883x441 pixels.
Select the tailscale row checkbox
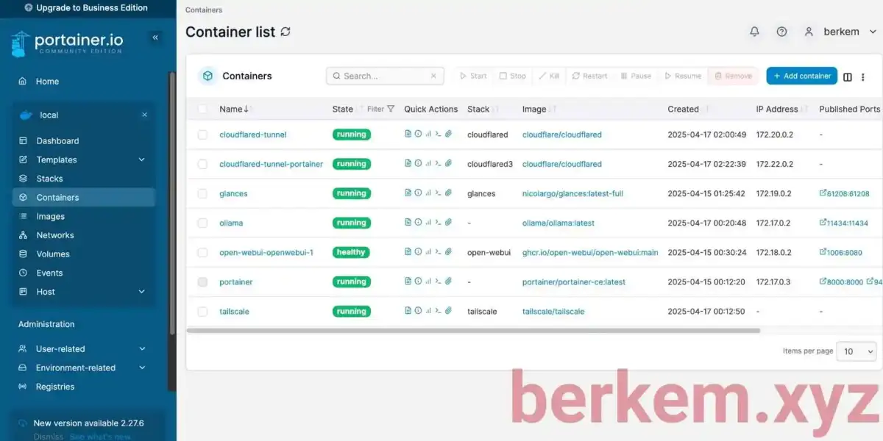pos(202,312)
